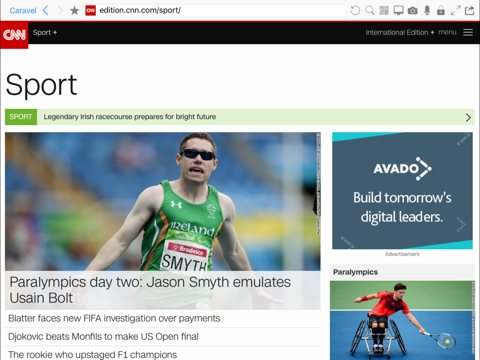The height and width of the screenshot is (360, 480).
Task: Go back using the browser back arrow
Action: (46, 11)
